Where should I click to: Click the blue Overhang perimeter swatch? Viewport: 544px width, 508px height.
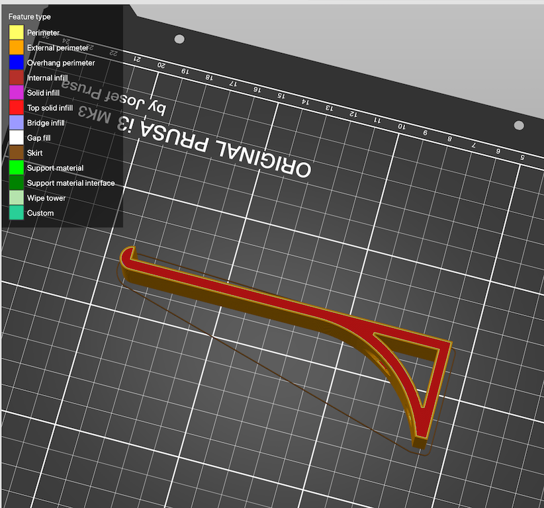[17, 62]
